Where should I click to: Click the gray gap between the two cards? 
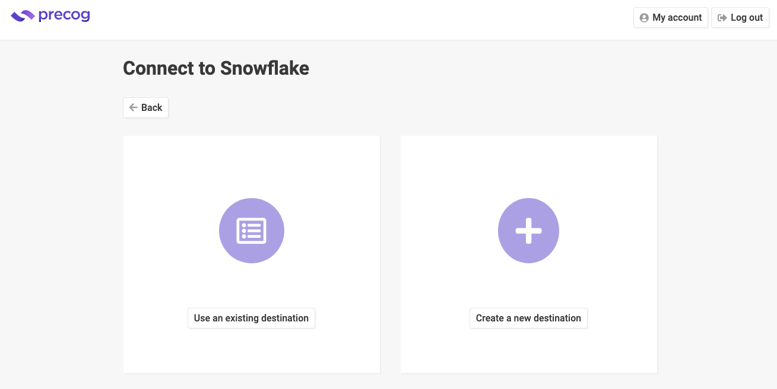(x=390, y=254)
